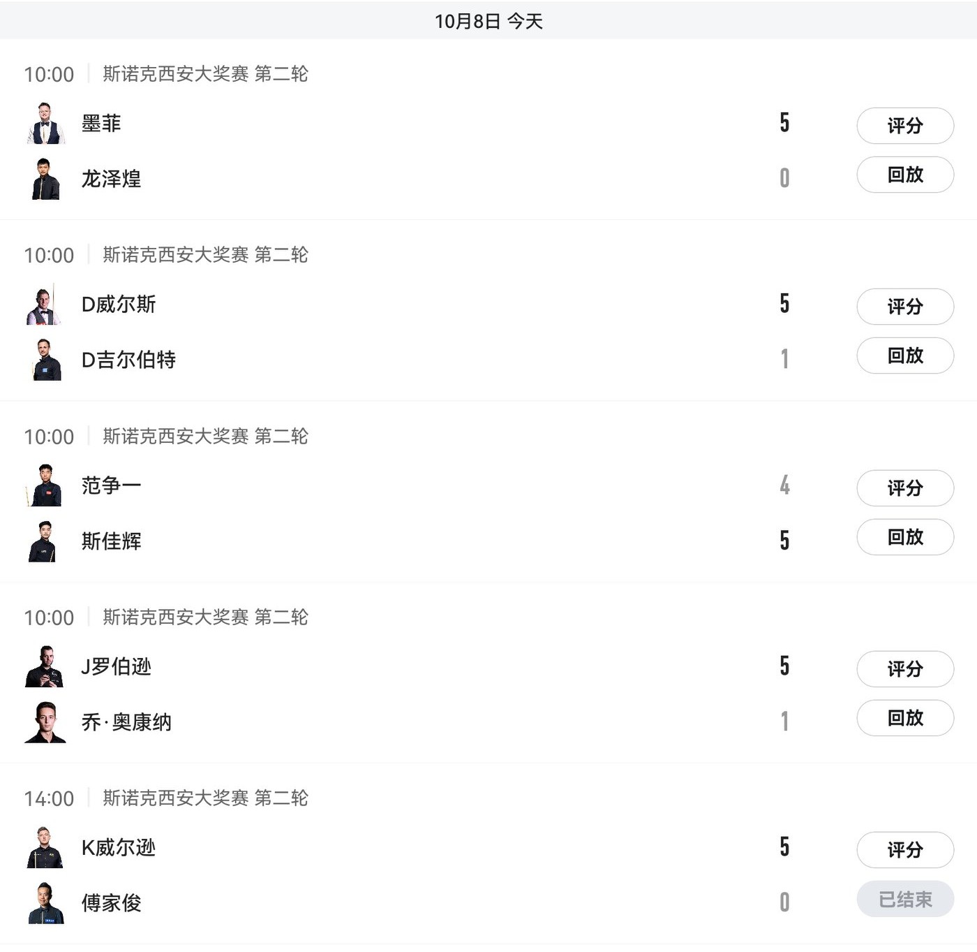Open 回放 for 范争一 vs 斯佳辉
The height and width of the screenshot is (952, 977).
click(x=904, y=537)
